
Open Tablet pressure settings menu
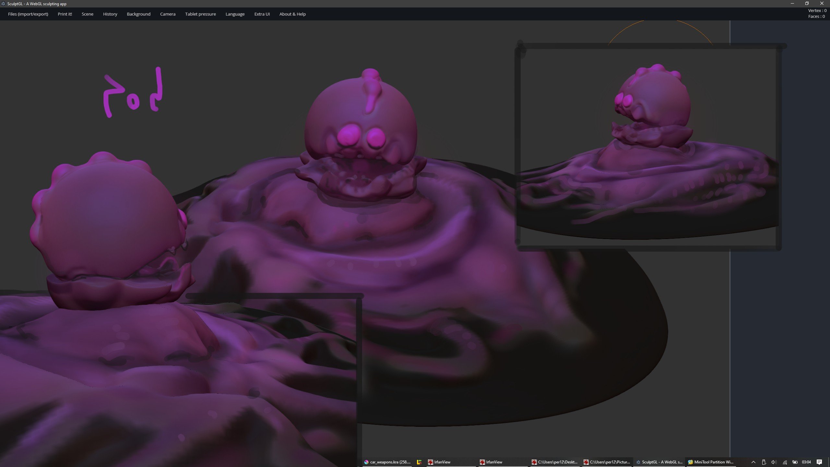(x=200, y=14)
